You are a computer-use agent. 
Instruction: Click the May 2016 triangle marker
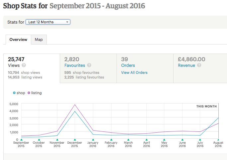[x=164, y=140]
